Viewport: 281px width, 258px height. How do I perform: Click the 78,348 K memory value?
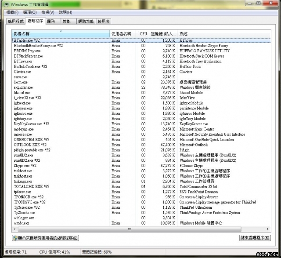point(168,87)
